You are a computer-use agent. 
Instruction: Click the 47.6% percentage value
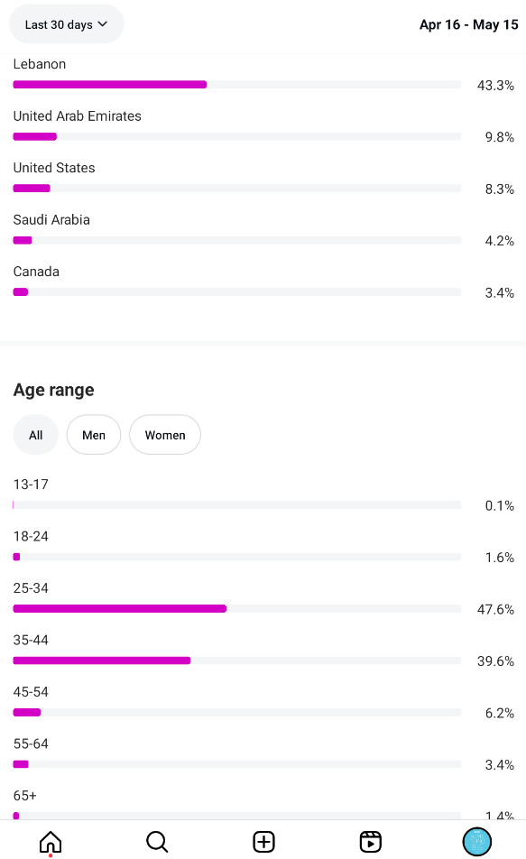pos(495,609)
